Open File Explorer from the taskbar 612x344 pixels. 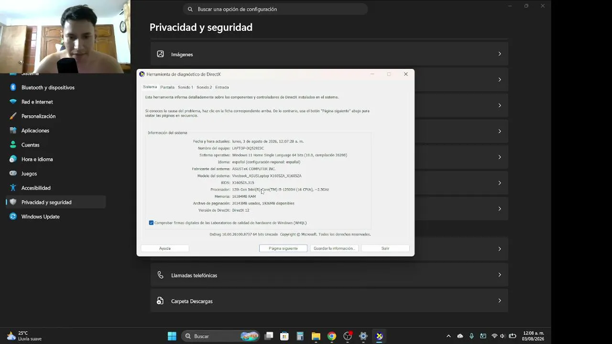click(316, 336)
